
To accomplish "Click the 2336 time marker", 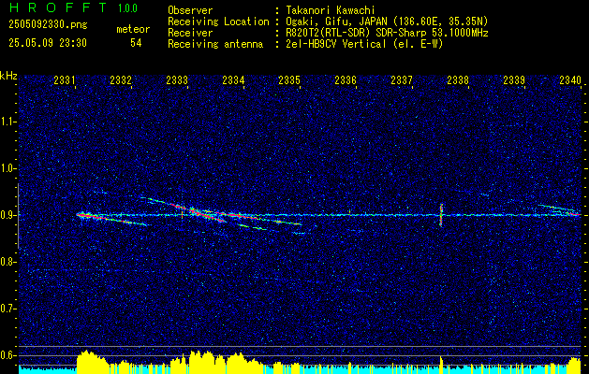I will (346, 80).
